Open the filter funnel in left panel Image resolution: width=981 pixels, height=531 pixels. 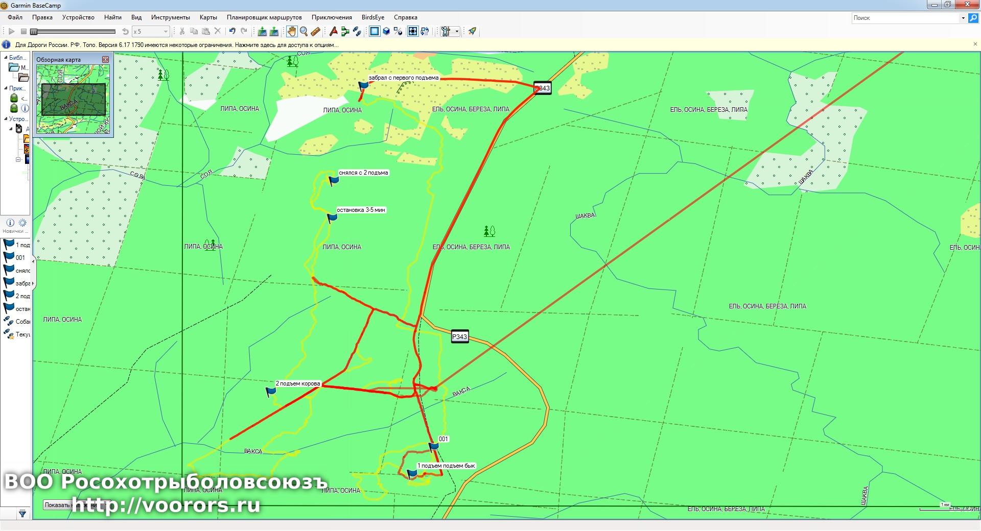tap(22, 514)
